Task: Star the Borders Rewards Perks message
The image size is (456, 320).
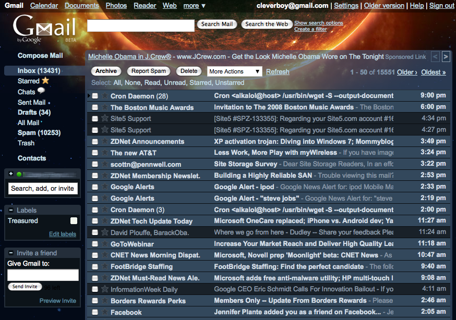Action: [x=105, y=300]
